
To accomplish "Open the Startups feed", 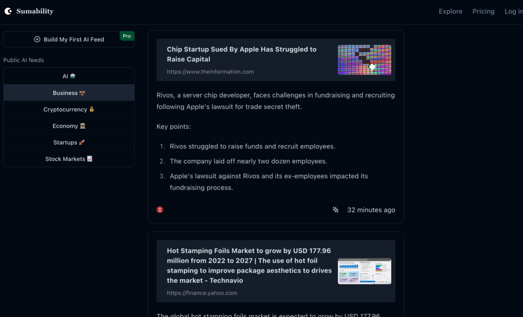I will pos(69,142).
